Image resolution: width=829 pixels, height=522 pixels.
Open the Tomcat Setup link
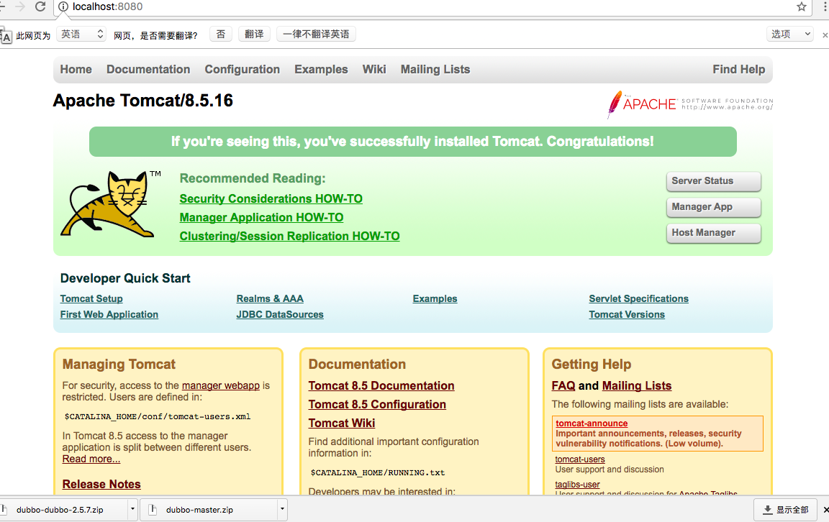pos(91,298)
